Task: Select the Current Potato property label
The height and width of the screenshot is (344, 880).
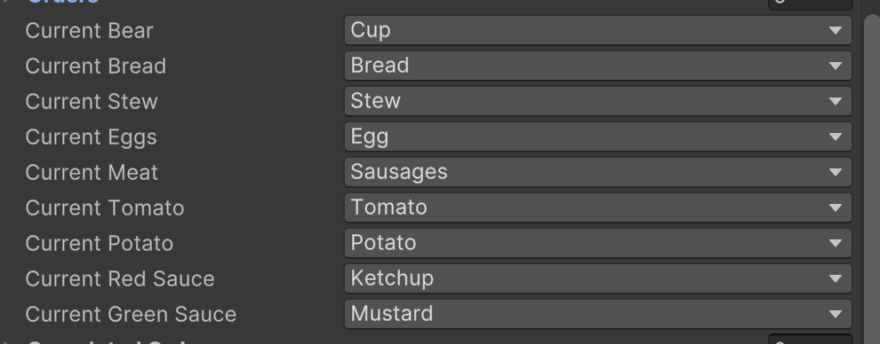Action: [x=100, y=243]
